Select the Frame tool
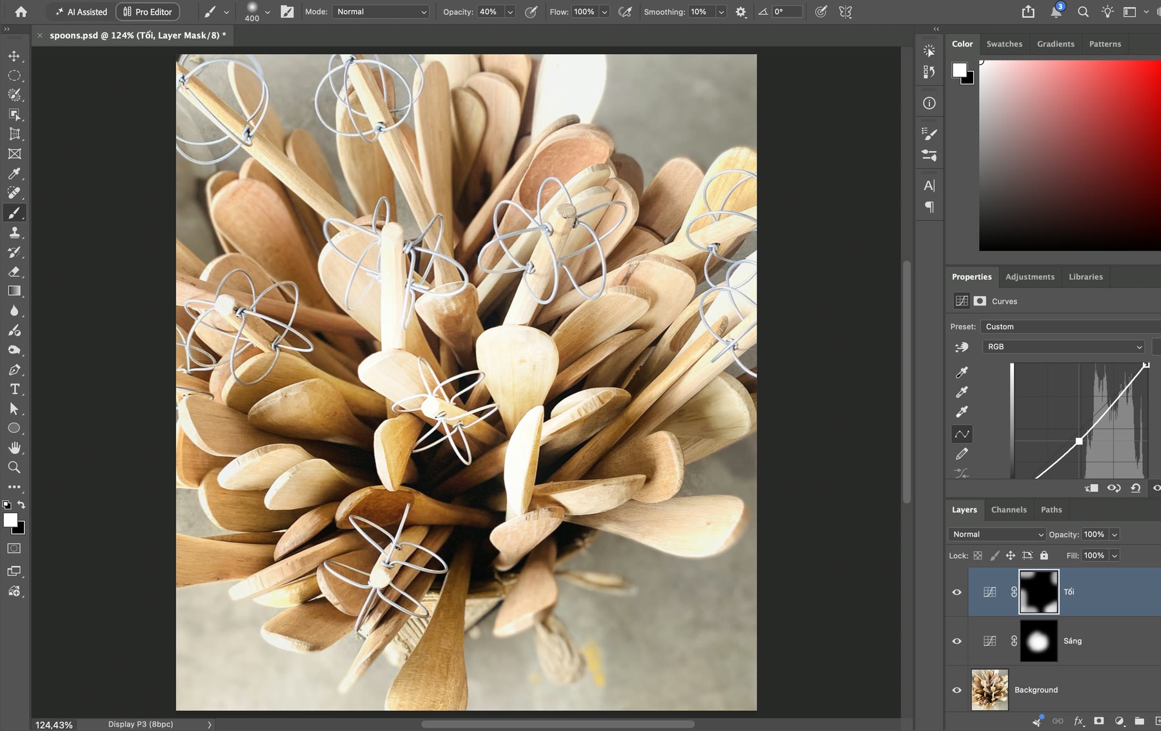Image resolution: width=1161 pixels, height=731 pixels. coord(14,153)
